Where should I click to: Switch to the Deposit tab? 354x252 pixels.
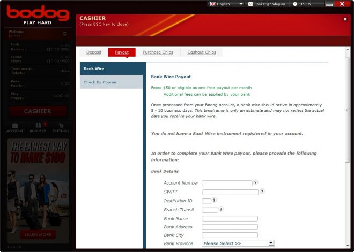point(94,52)
